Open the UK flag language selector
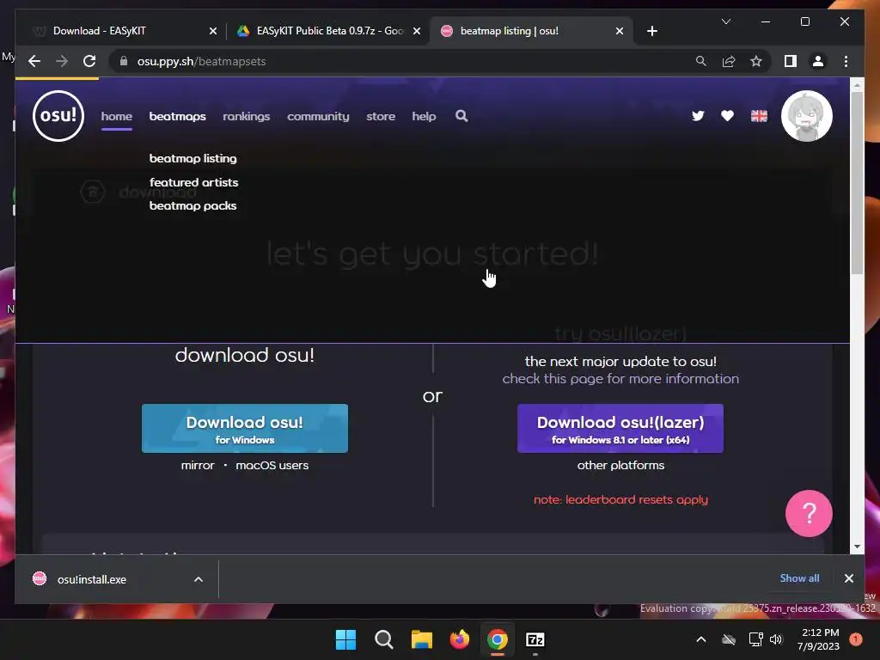The height and width of the screenshot is (660, 880). [759, 116]
